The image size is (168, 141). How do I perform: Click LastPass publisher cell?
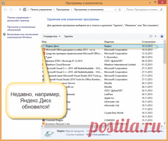click(x=108, y=94)
